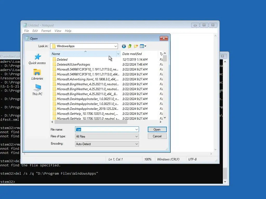The width and height of the screenshot is (266, 199).
Task: Click 100% zoom in Notepad status bar
Action: [148, 159]
